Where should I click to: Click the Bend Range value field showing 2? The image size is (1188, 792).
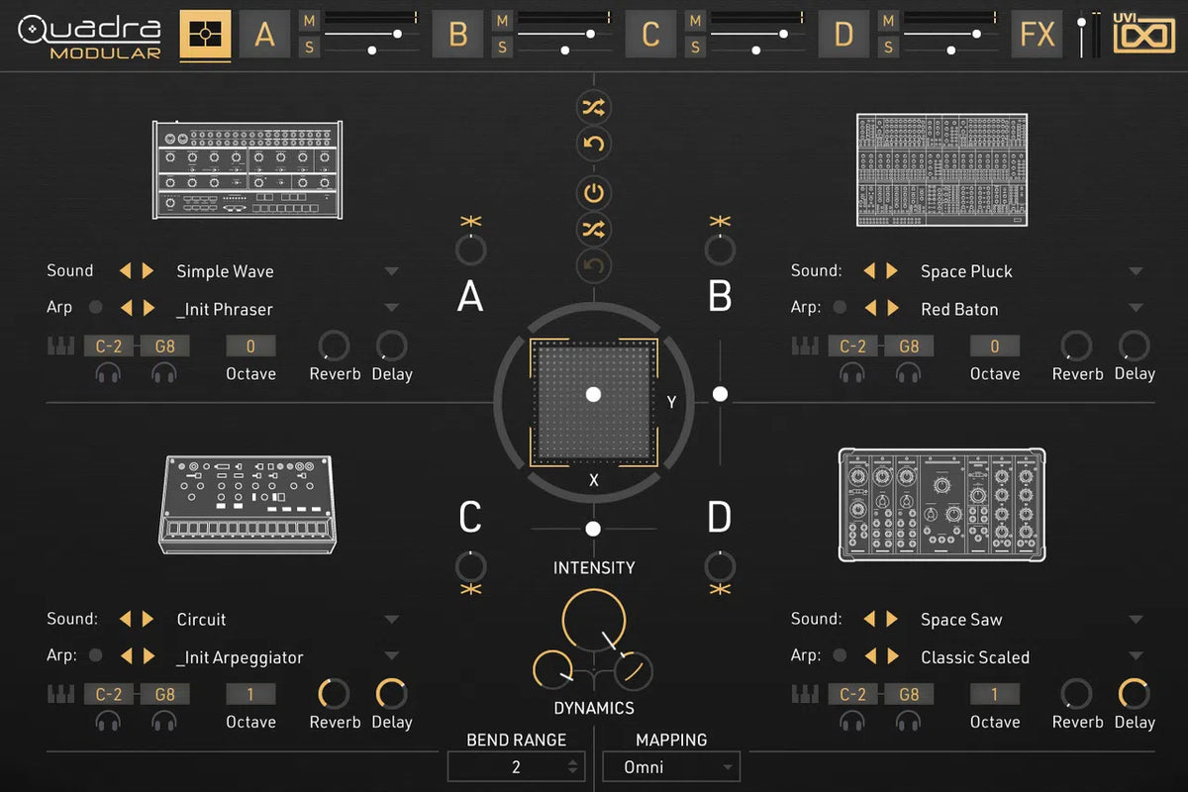pos(516,765)
